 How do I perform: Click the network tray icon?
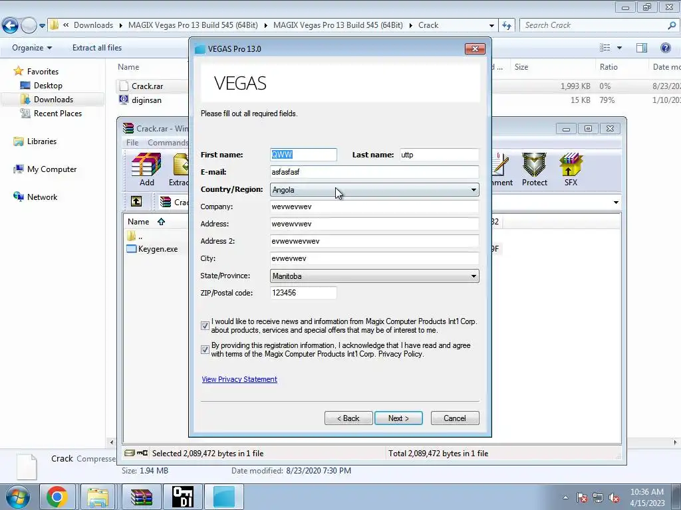[598, 497]
